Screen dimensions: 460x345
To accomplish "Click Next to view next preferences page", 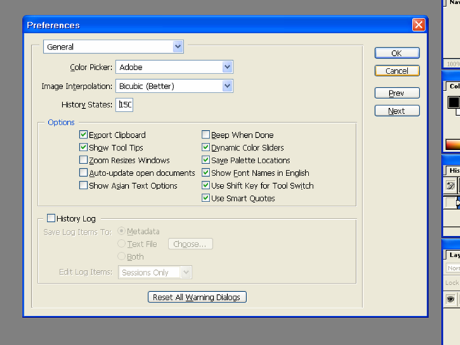I will [396, 111].
